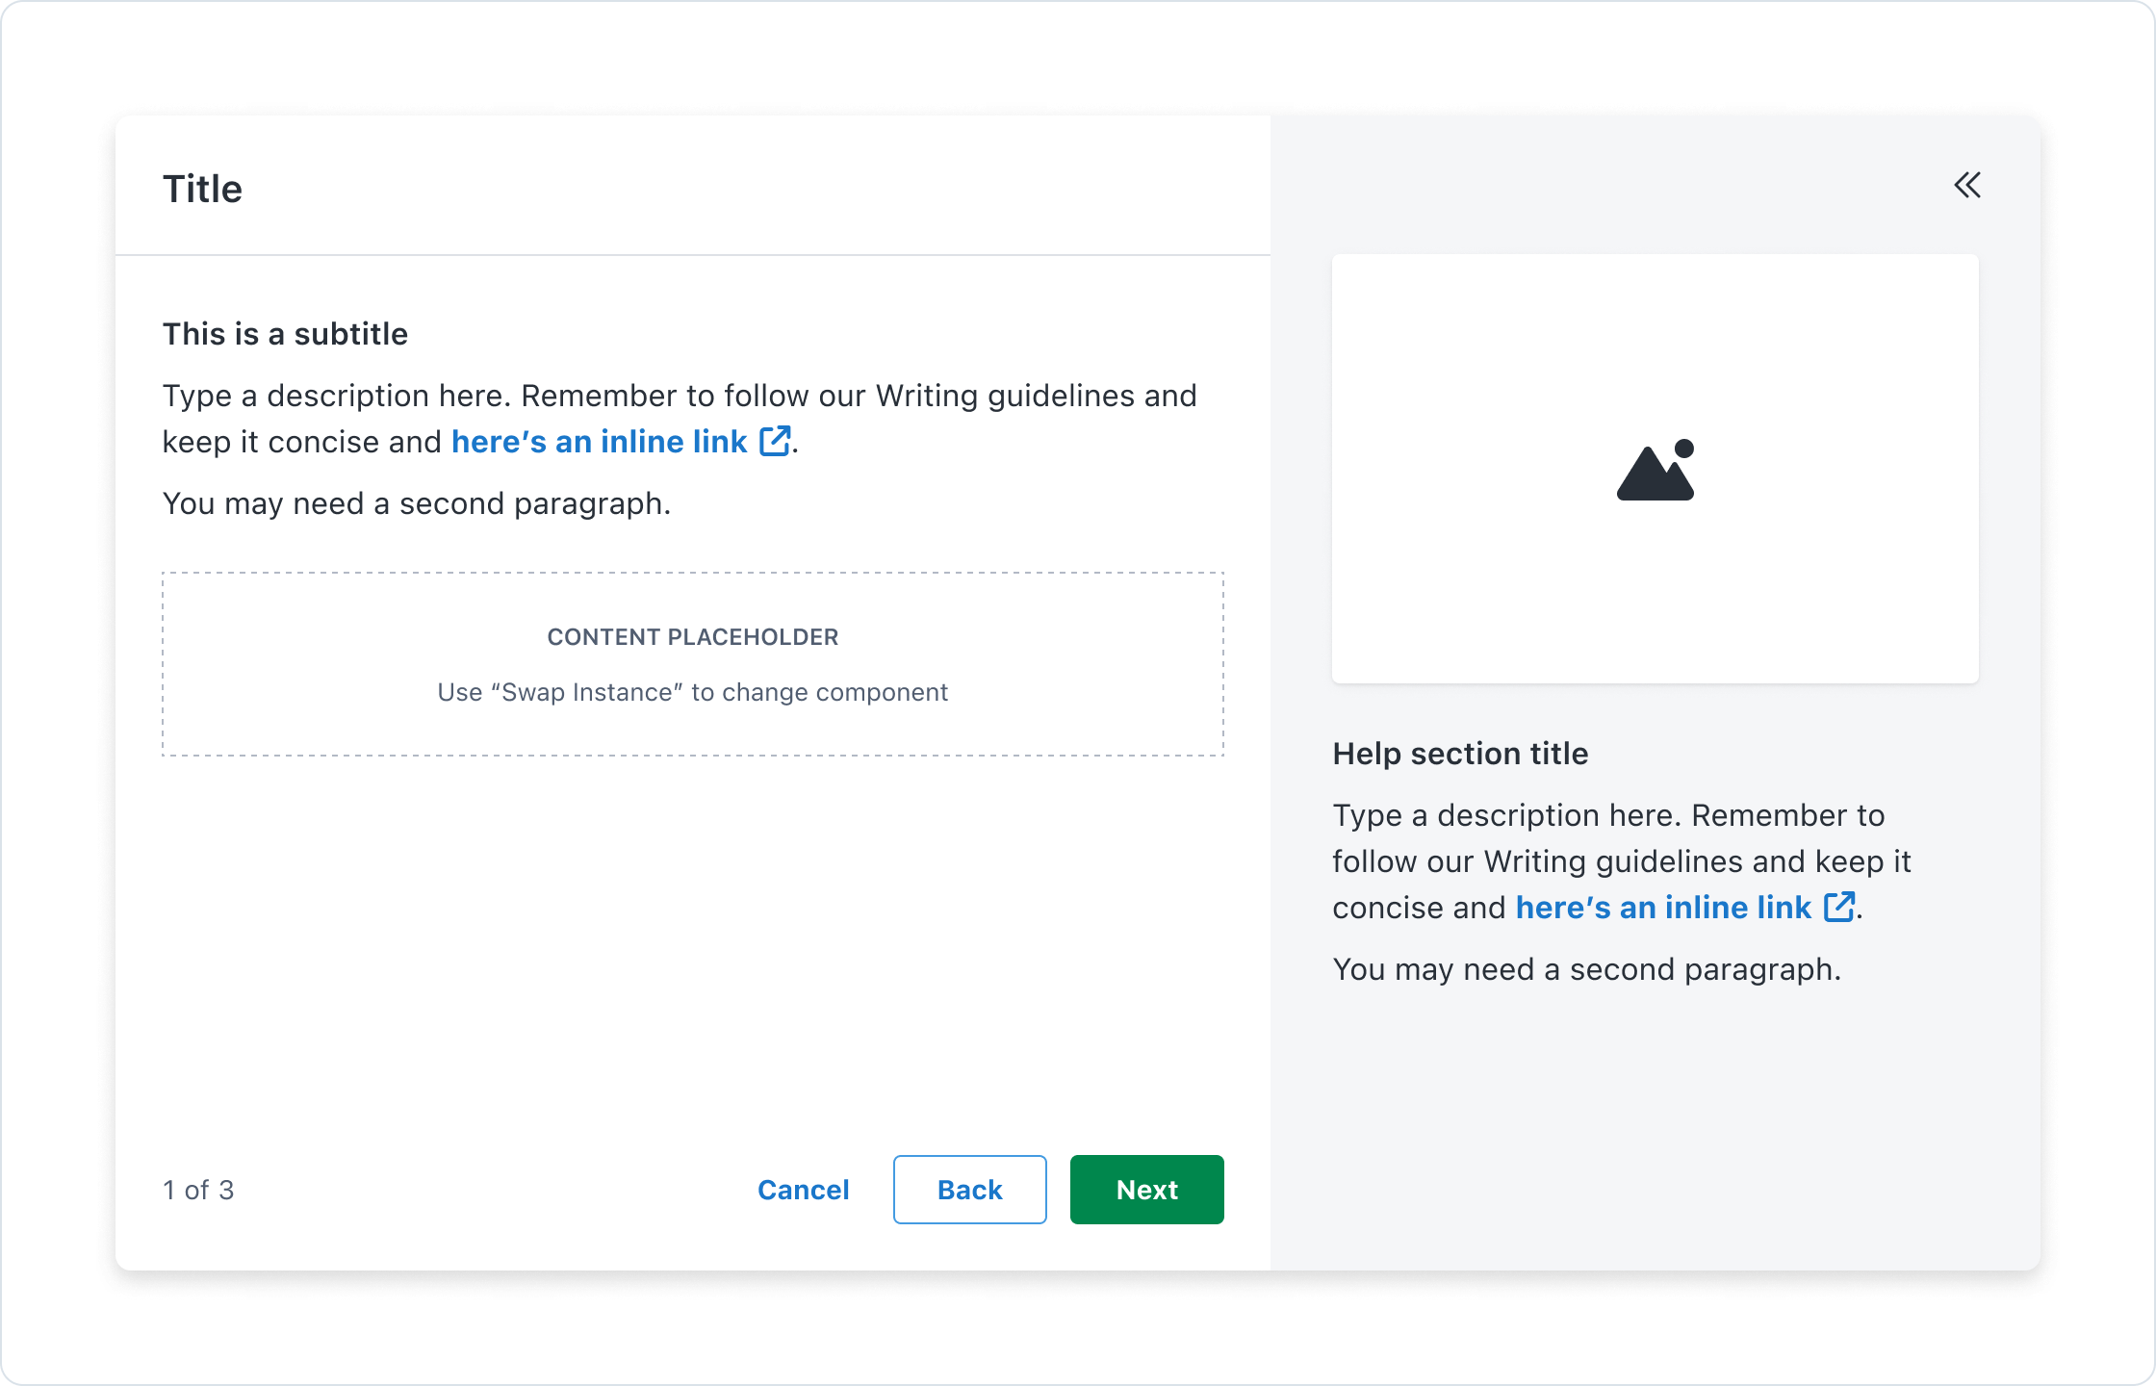Click external link icon in main description
Screen dimensions: 2156x1386
pos(775,442)
